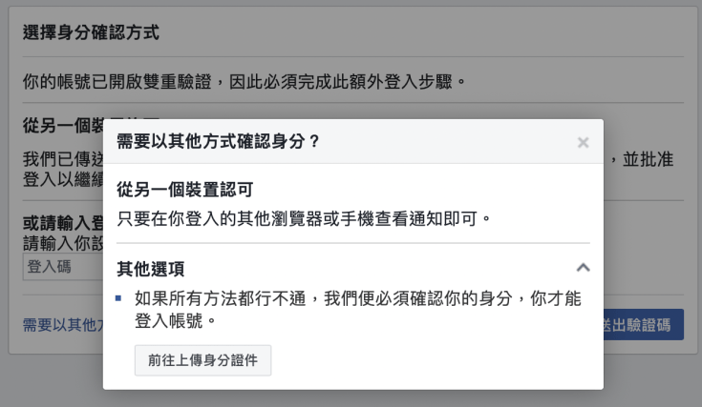Select the 從另一個裝置認可 heading in dialog
The image size is (702, 407).
tap(184, 190)
